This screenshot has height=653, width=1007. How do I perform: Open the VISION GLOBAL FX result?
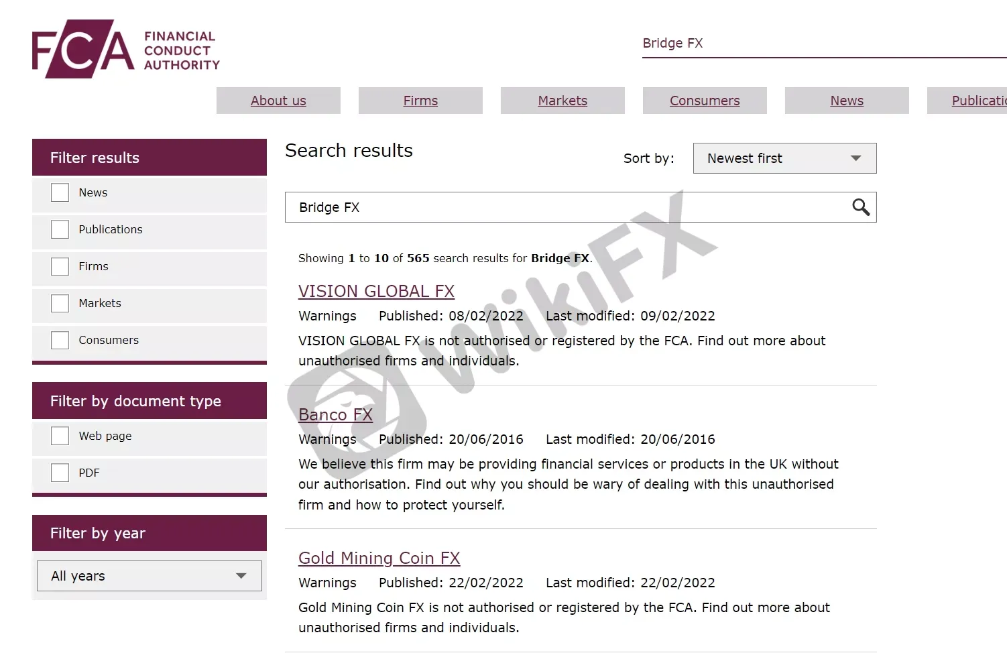click(376, 292)
